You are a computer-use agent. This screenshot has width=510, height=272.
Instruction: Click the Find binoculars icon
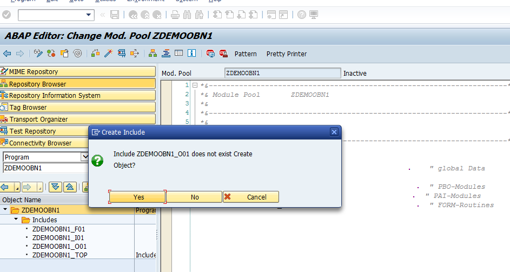(x=187, y=15)
